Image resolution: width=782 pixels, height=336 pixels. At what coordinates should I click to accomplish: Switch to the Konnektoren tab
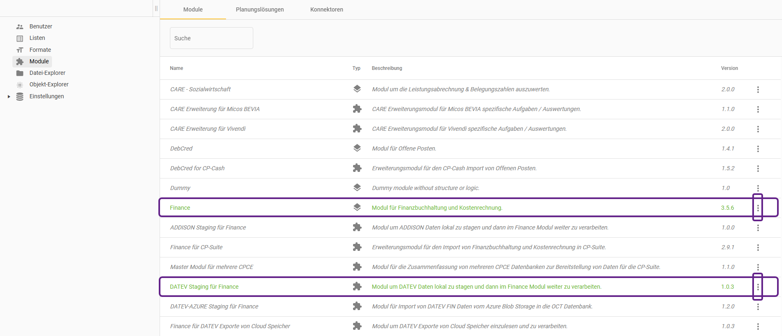click(326, 9)
